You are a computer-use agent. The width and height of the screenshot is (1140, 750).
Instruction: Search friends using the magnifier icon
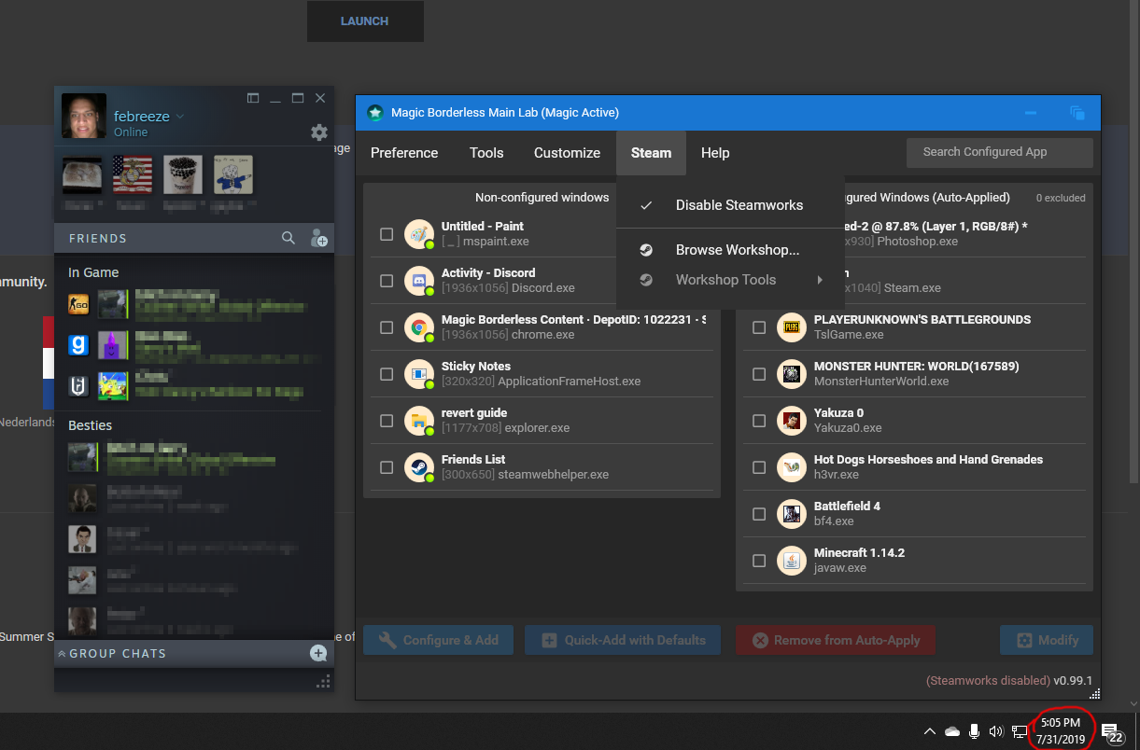click(289, 239)
